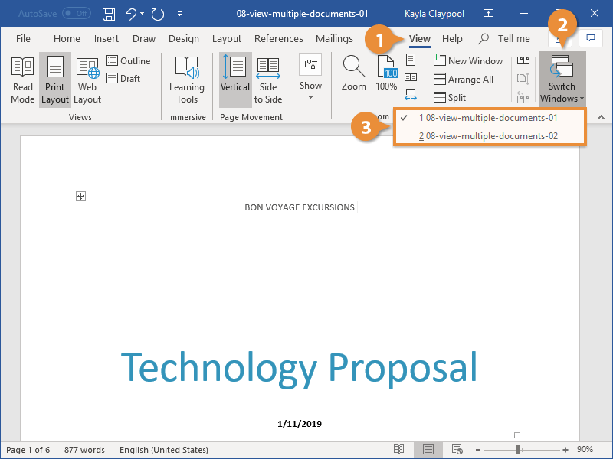Switch to Web Layout view
The width and height of the screenshot is (613, 459).
point(87,80)
